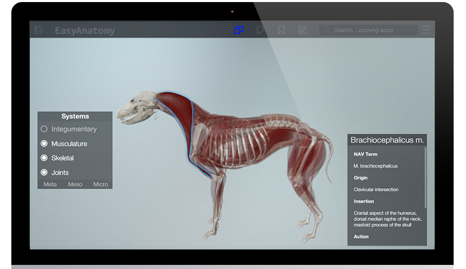This screenshot has height=269, width=466.
Task: Click the bookmark icon in top bar
Action: coord(281,30)
